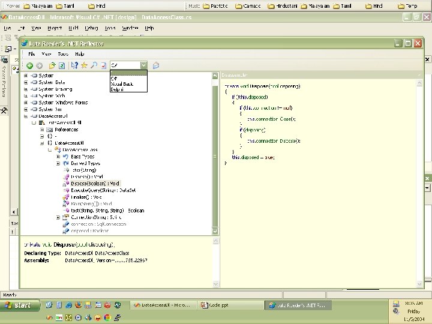The height and width of the screenshot is (324, 432).
Task: Select Visual Basic from language list
Action: (x=122, y=84)
